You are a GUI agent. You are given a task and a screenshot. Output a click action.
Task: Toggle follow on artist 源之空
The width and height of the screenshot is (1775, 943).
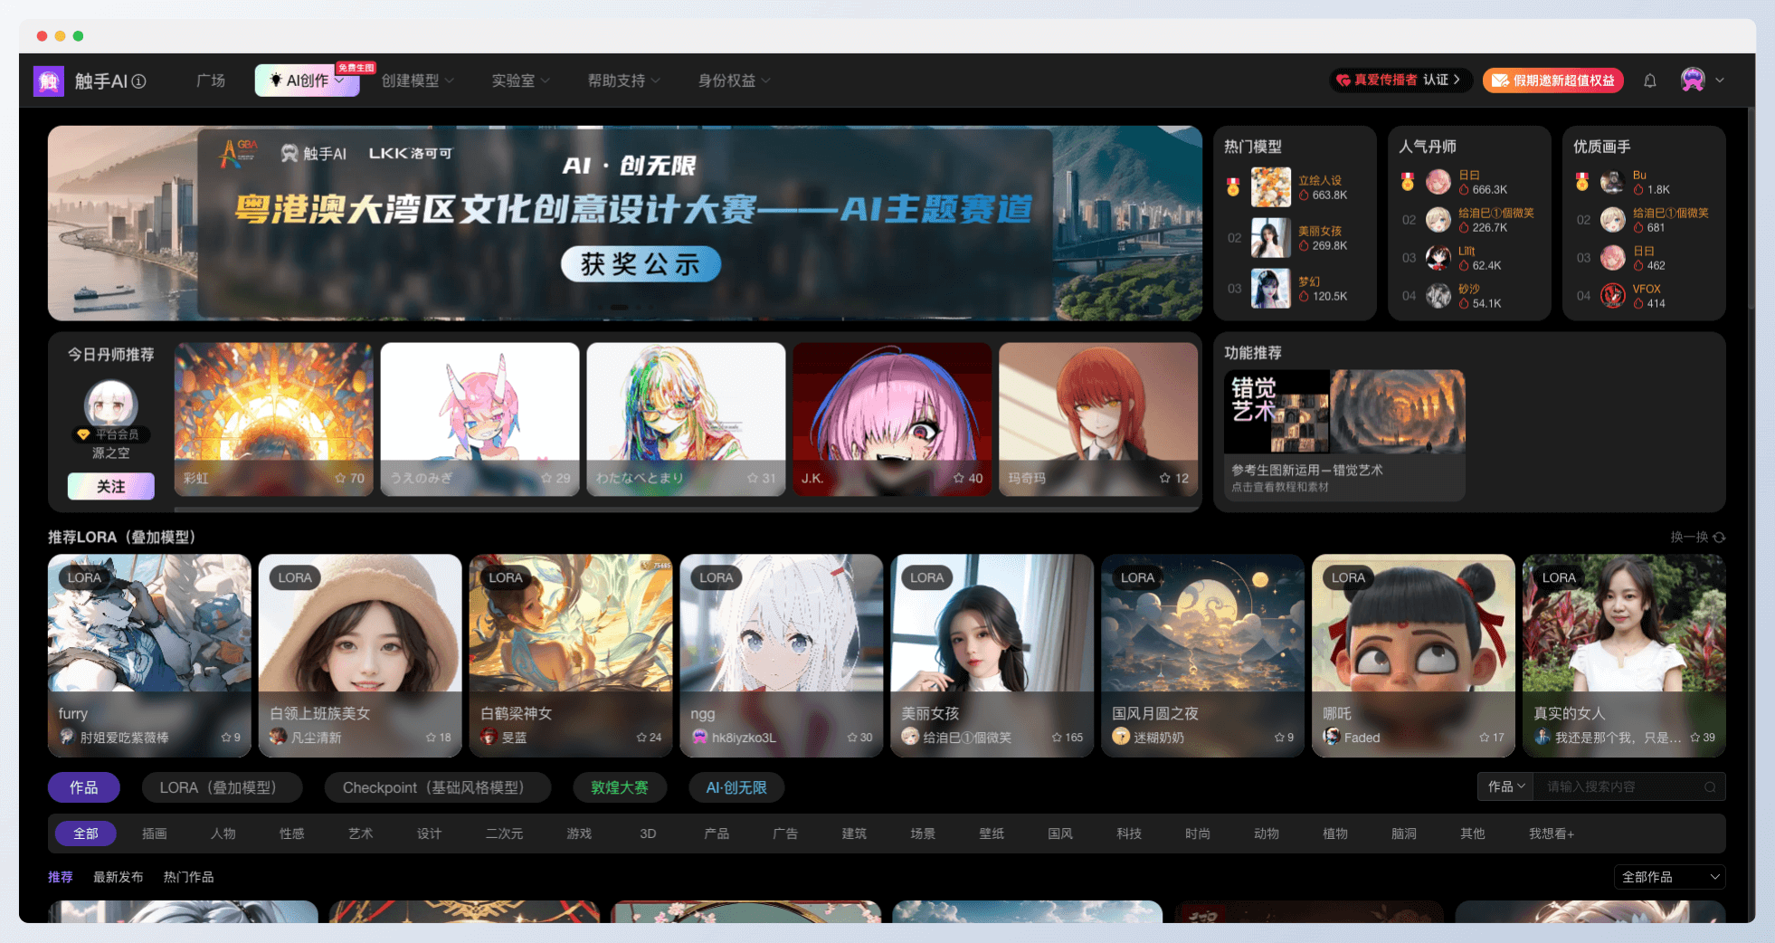pyautogui.click(x=110, y=486)
